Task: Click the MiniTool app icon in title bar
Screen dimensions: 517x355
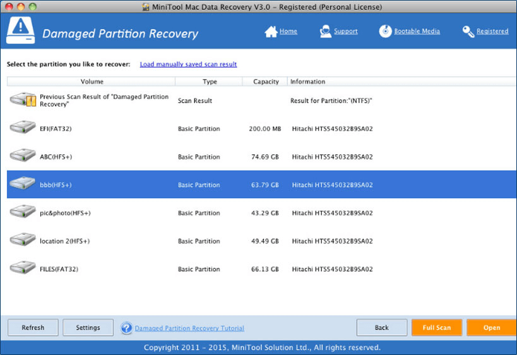Action: 146,7
